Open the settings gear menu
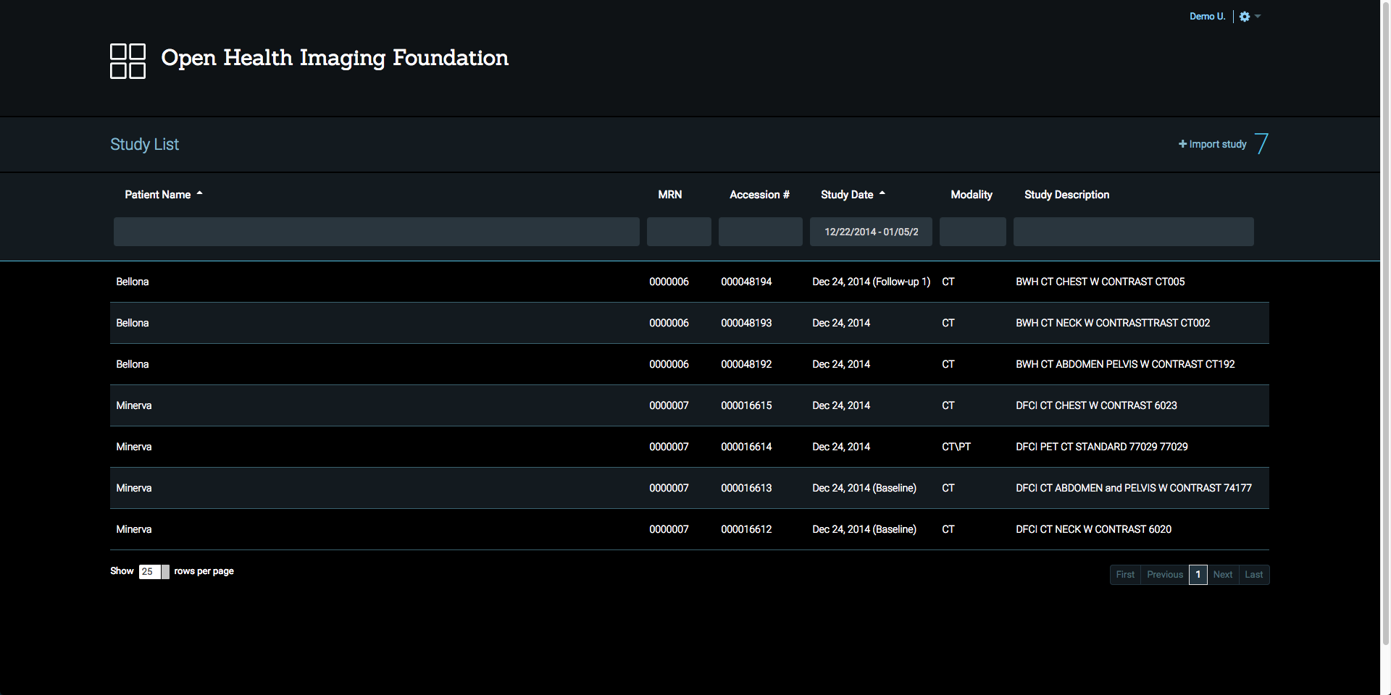This screenshot has width=1391, height=695. (1245, 17)
